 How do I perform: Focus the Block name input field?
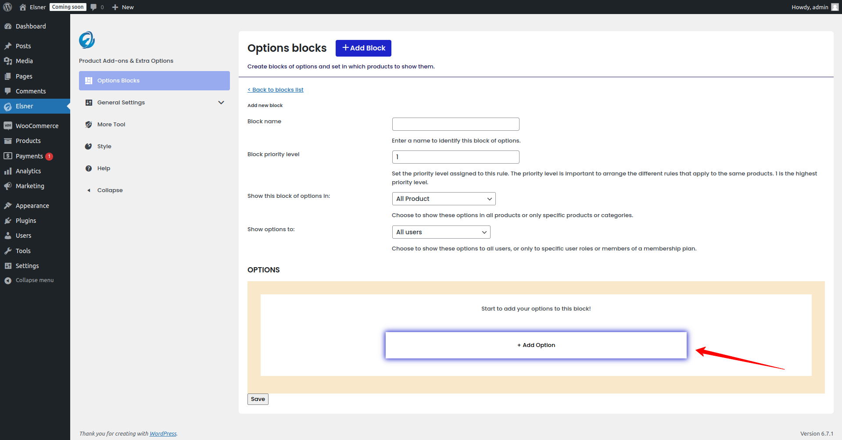coord(455,124)
